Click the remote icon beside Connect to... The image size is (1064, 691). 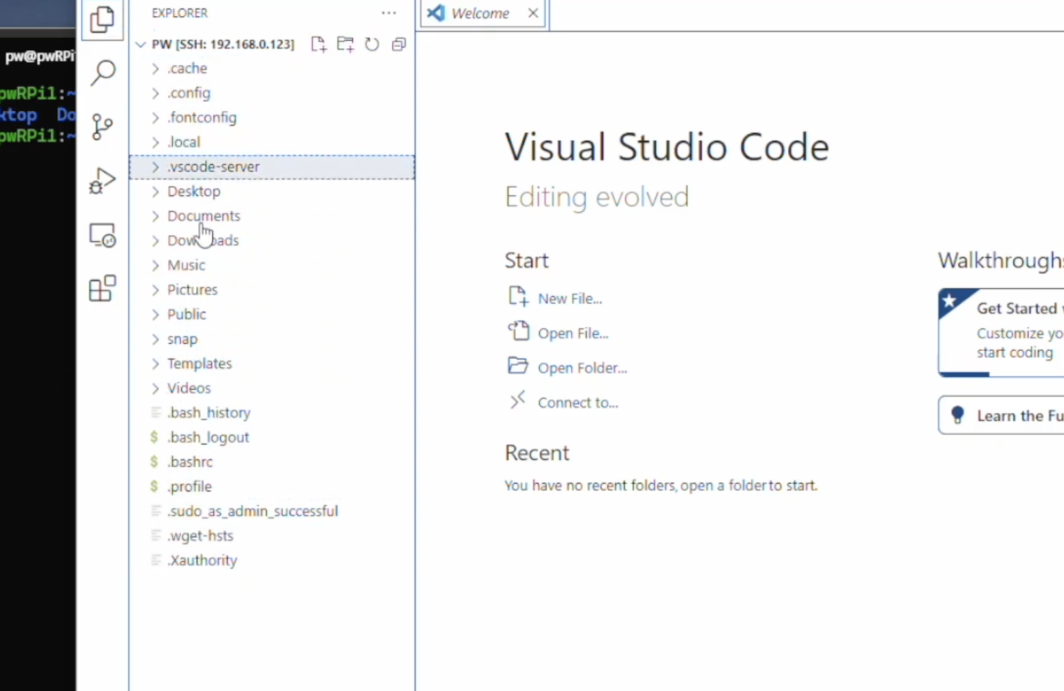[518, 400]
